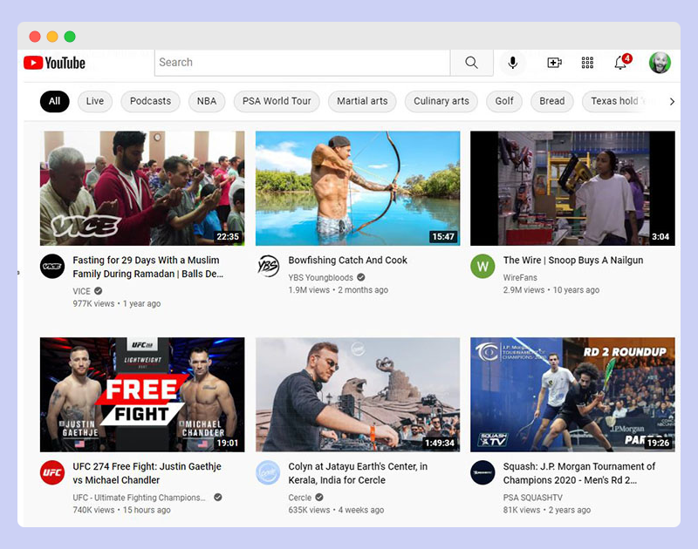Screen dimensions: 698x549
Task: Click the green macOS zoom window button
Action: tap(70, 37)
